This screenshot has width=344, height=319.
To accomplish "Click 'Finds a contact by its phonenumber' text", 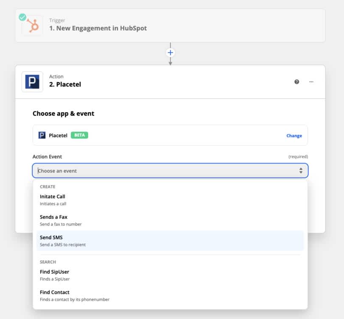I will click(75, 300).
